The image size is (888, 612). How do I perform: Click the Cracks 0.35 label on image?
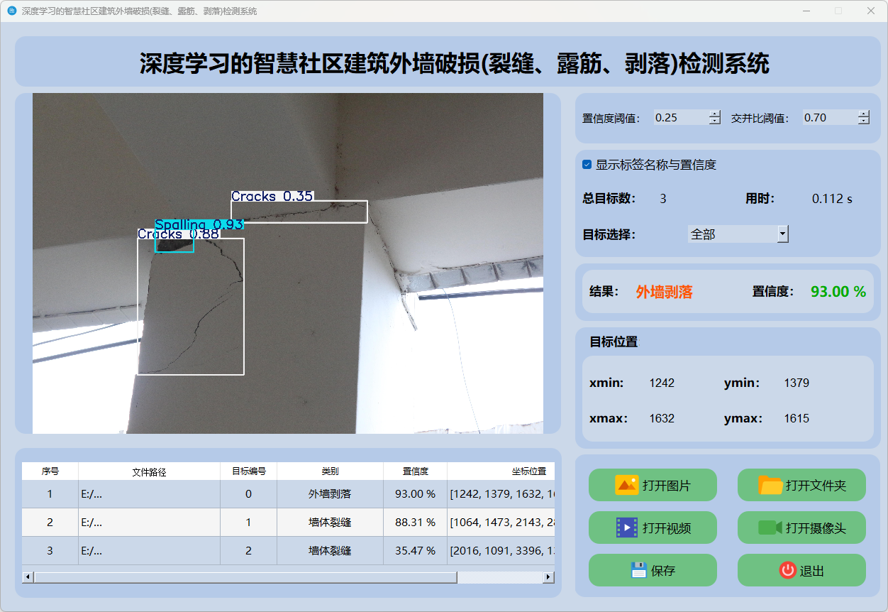[x=272, y=196]
